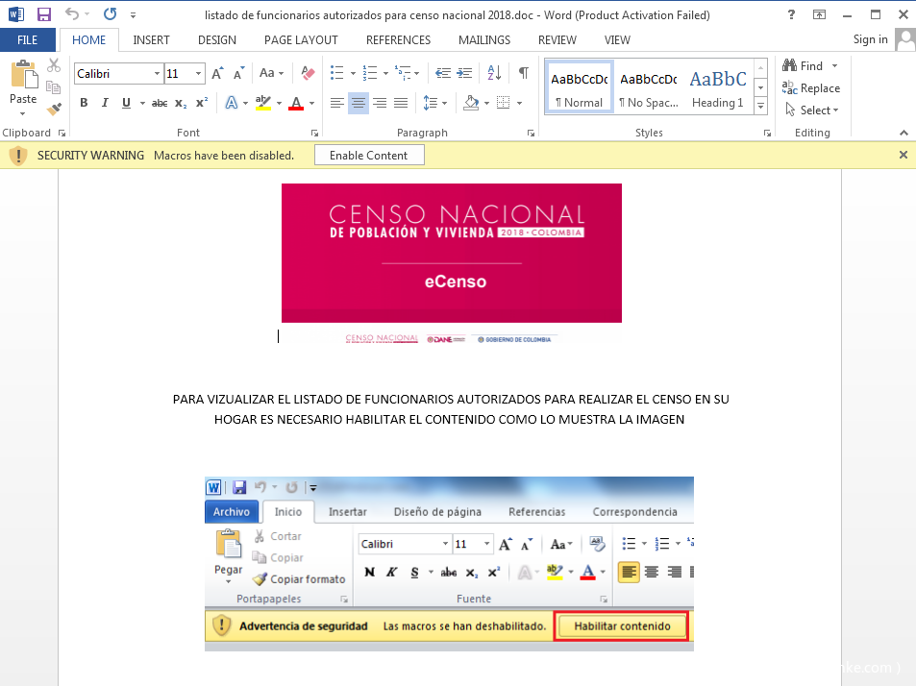
Task: Toggle Show/Hide paragraph marks
Action: tap(523, 73)
